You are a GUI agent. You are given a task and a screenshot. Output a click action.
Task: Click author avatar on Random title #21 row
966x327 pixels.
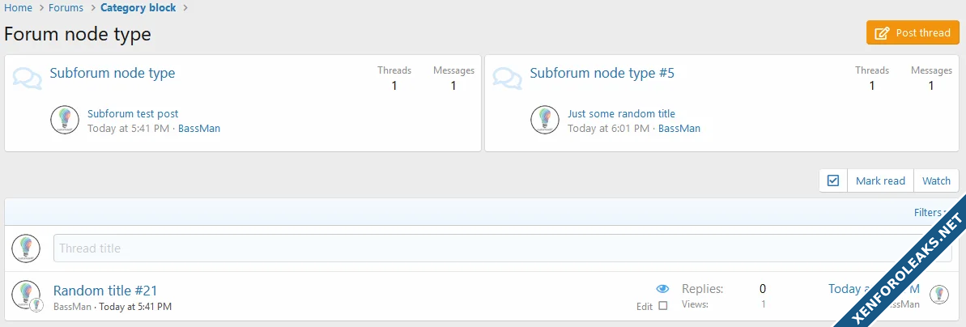(x=26, y=294)
